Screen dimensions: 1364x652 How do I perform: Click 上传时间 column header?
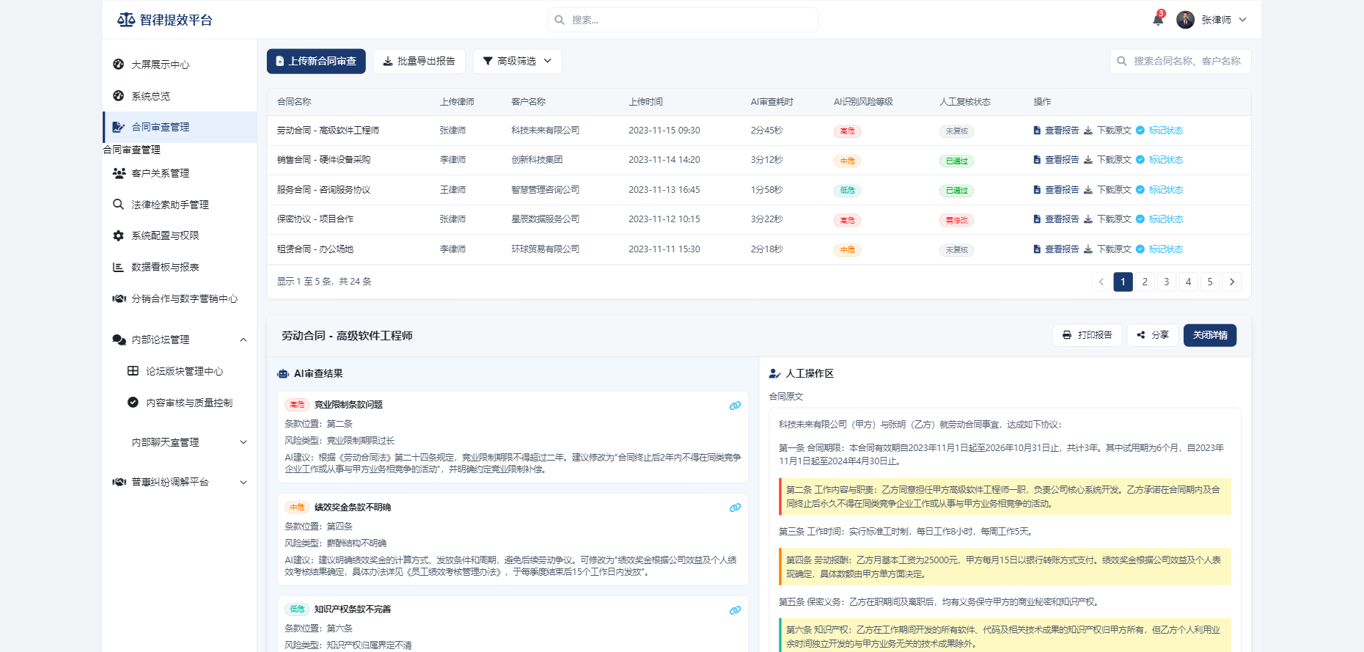coord(645,102)
